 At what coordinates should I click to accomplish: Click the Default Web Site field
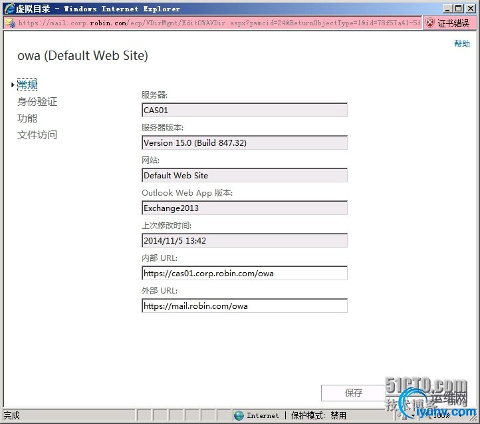click(245, 175)
